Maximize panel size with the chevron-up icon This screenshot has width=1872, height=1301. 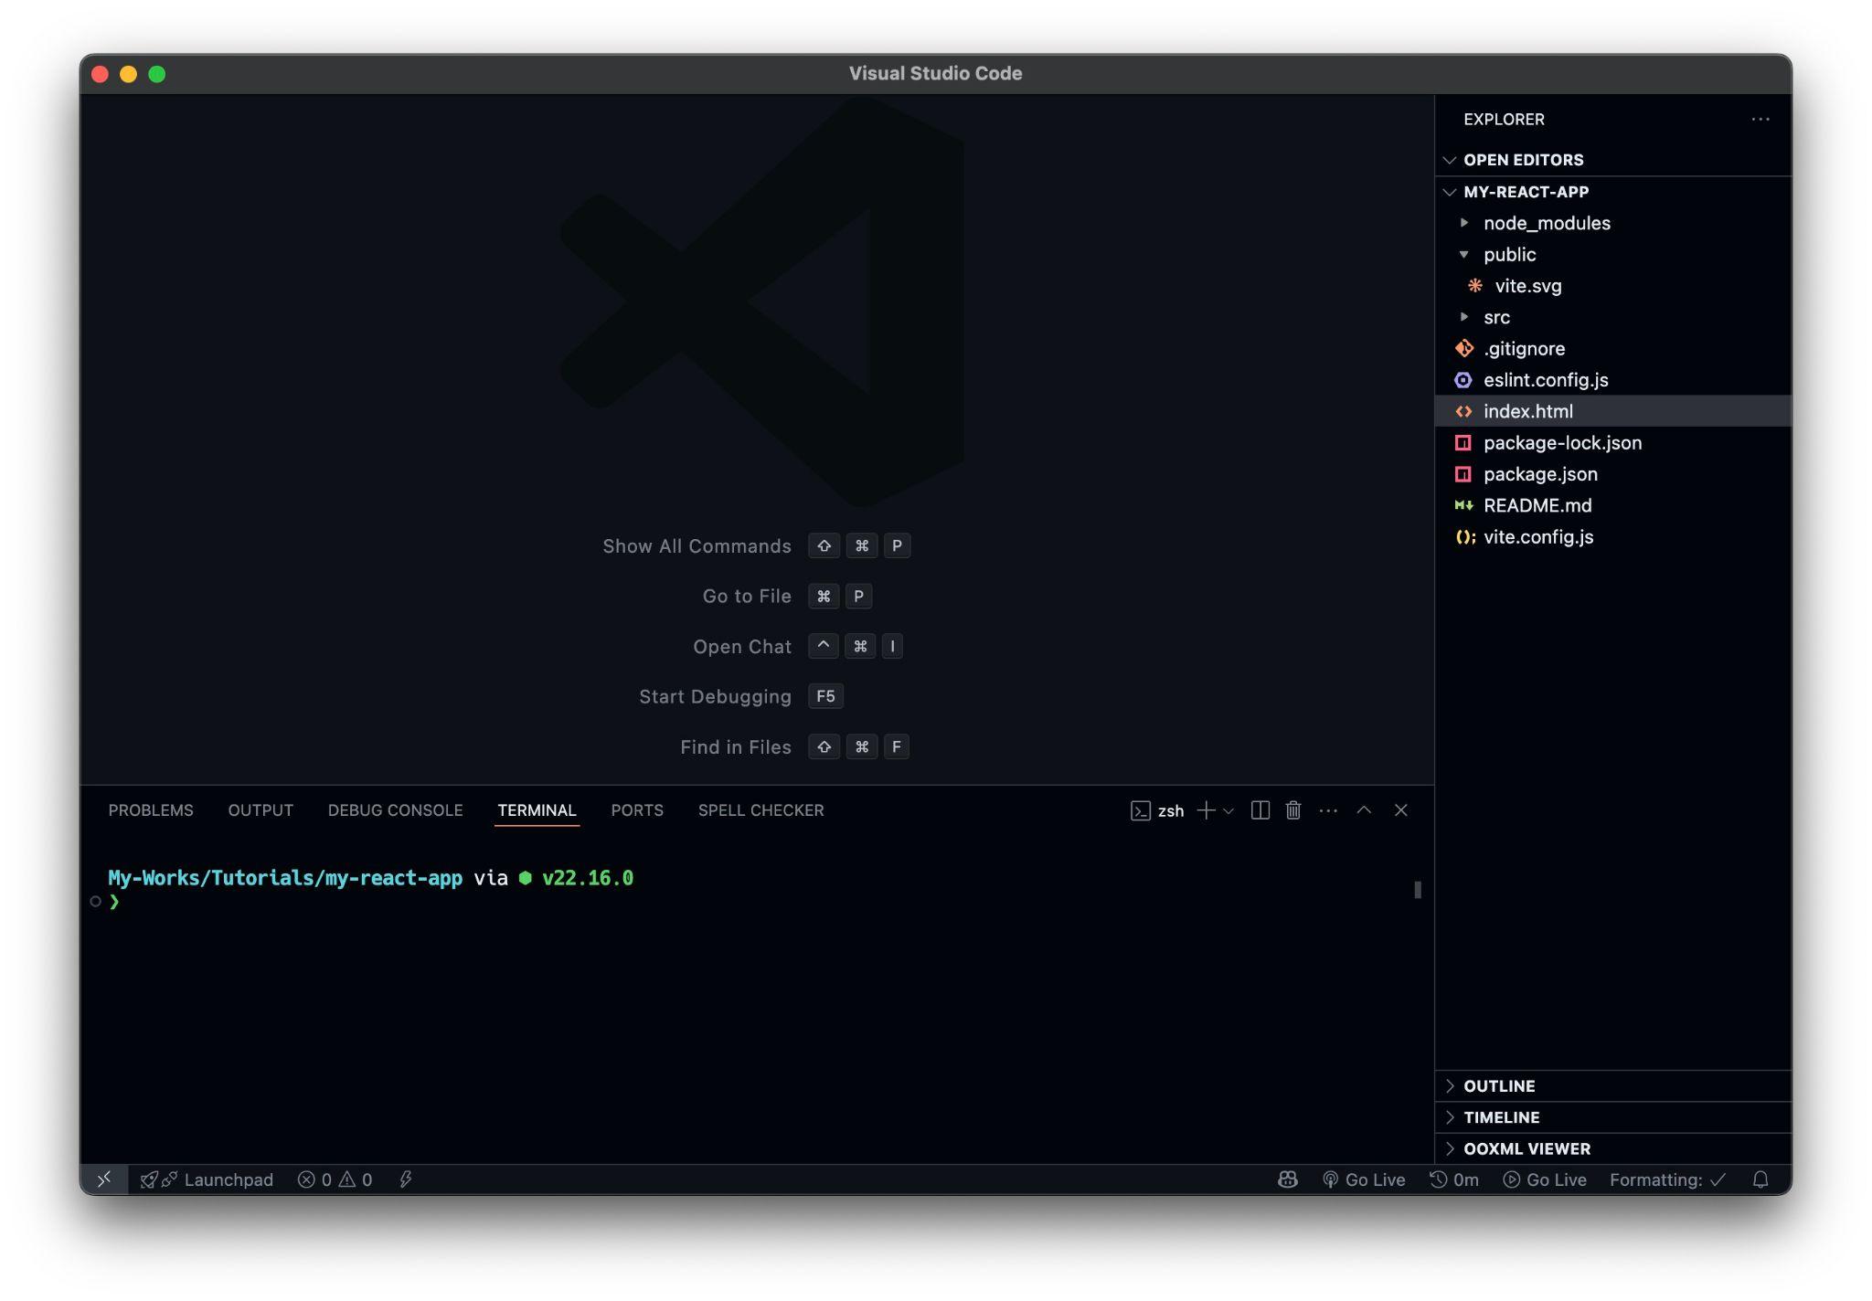click(1363, 810)
